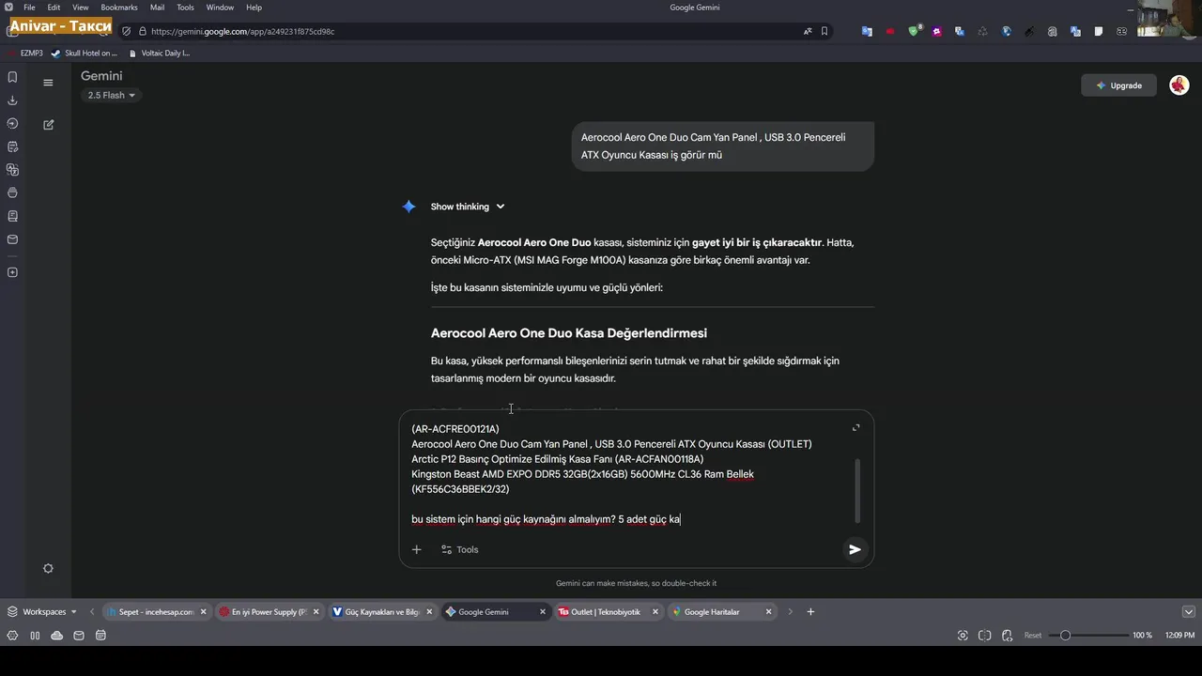Start a new Gemini chat
The width and height of the screenshot is (1202, 676).
coord(48,124)
